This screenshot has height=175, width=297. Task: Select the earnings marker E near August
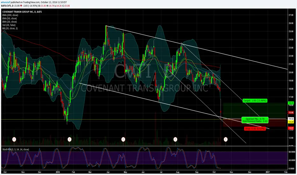pyautogui.click(x=175, y=139)
